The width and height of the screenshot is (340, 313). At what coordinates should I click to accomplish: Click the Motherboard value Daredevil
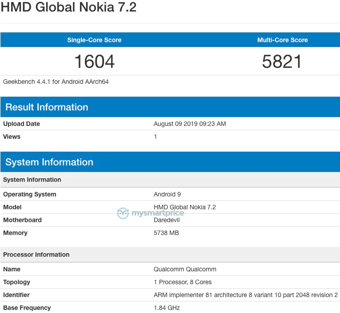click(167, 220)
